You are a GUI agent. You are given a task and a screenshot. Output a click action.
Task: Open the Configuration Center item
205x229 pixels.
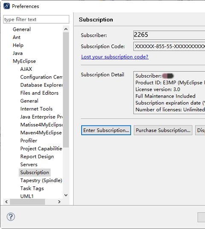click(41, 77)
